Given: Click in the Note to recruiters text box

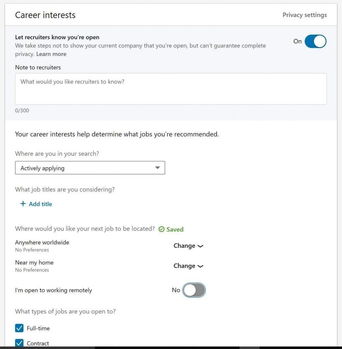Looking at the screenshot, I should (171, 89).
